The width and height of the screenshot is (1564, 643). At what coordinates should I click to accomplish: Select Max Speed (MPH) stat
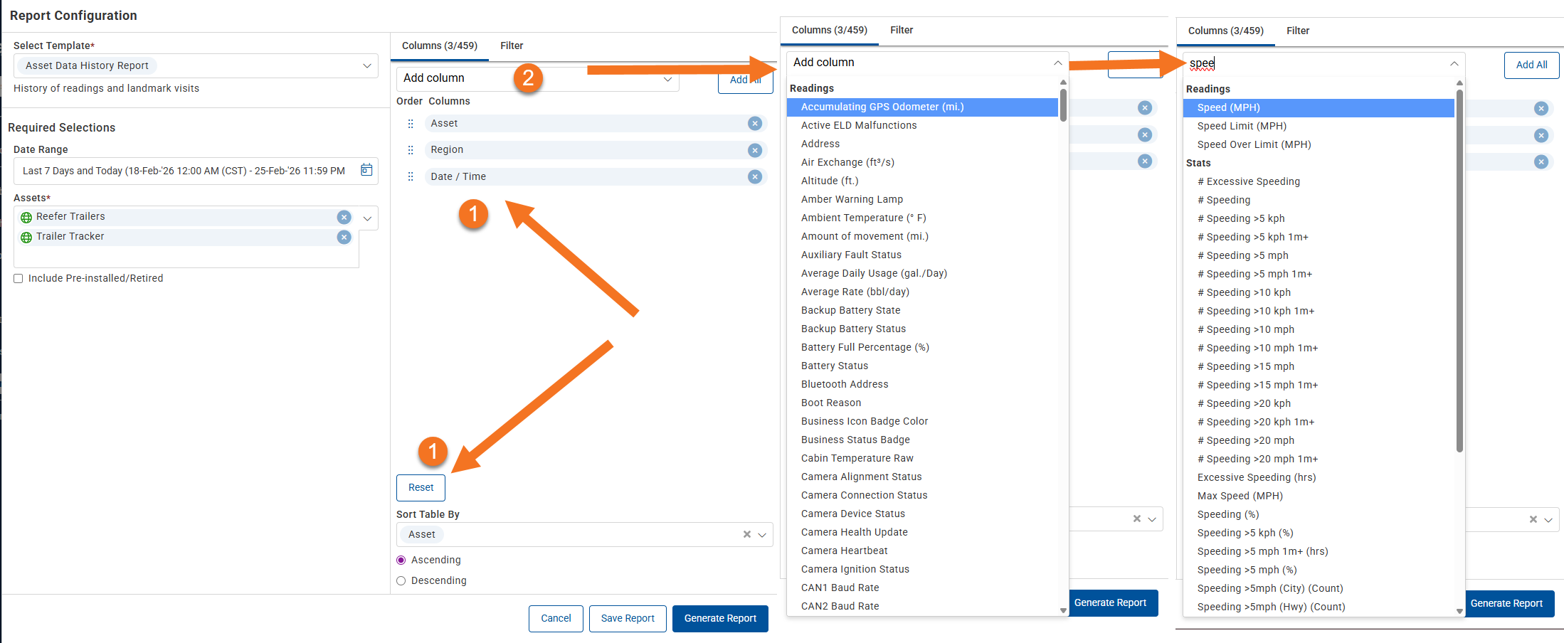coord(1319,496)
